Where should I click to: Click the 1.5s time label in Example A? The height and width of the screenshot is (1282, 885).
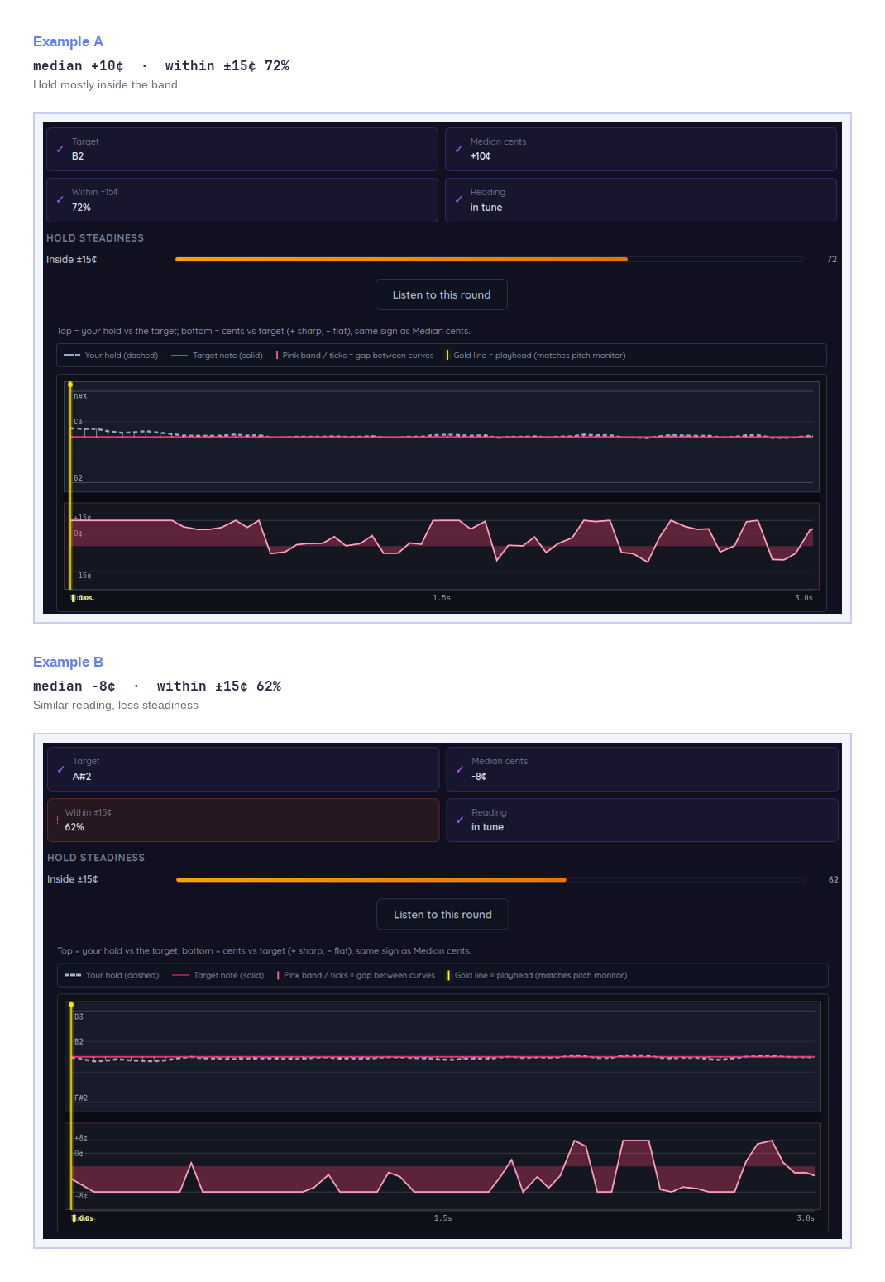tap(442, 598)
